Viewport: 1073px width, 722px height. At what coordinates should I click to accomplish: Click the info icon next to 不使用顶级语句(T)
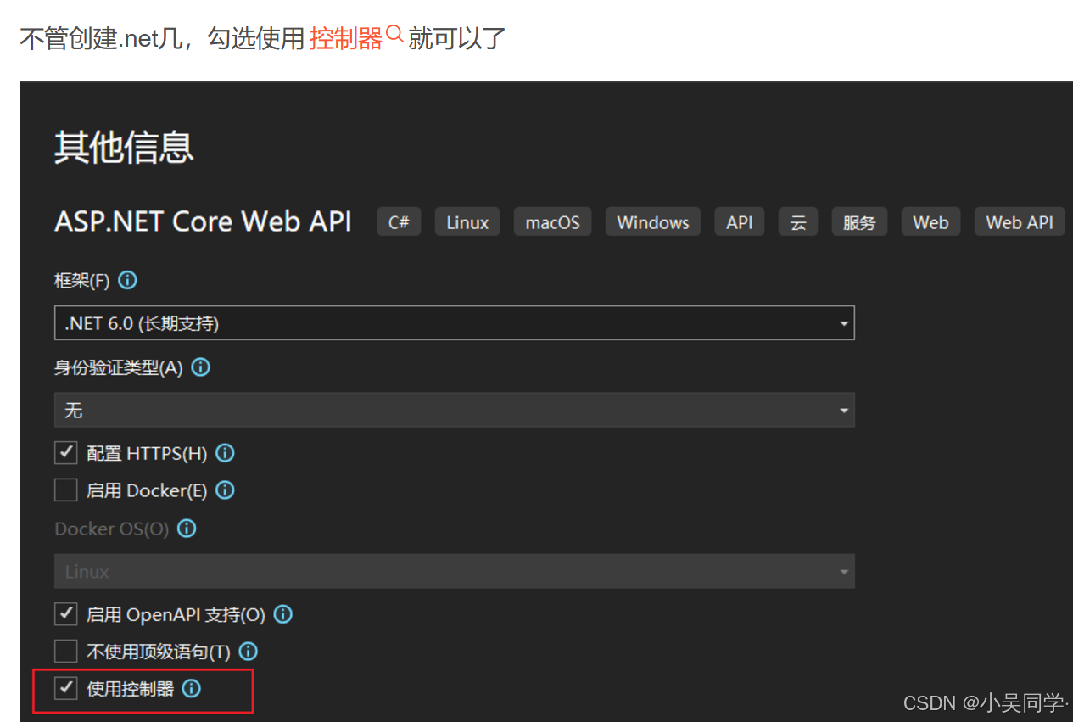248,652
